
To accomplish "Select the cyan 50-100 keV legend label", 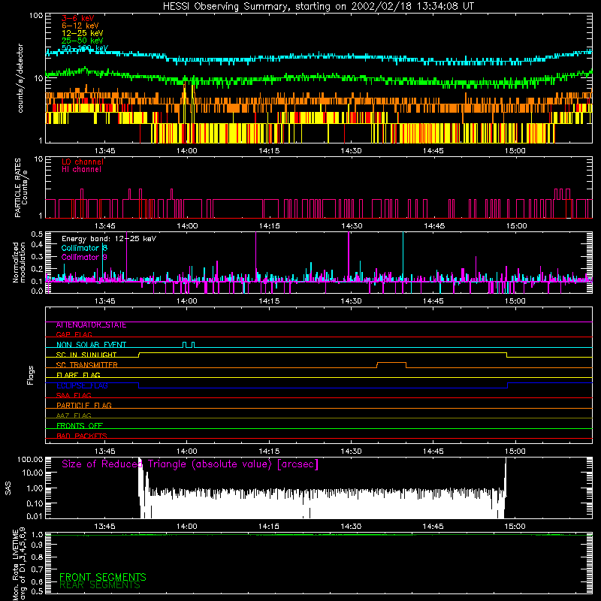I will coord(85,48).
